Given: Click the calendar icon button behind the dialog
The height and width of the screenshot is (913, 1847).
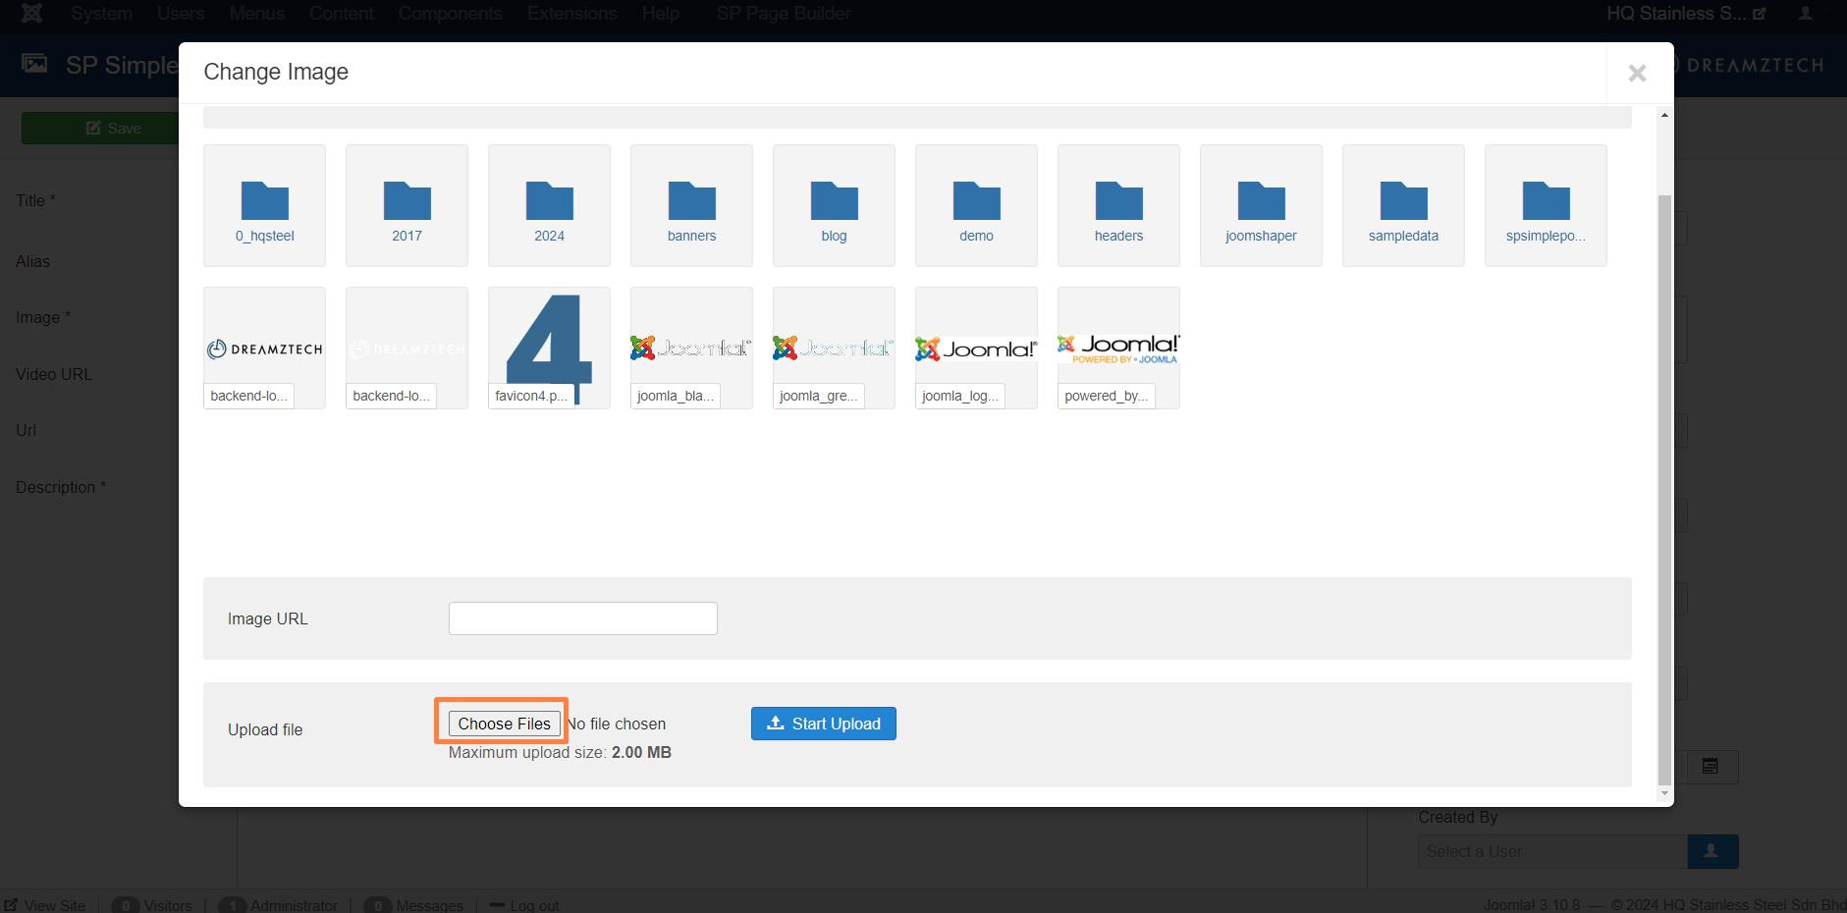Looking at the screenshot, I should click(x=1710, y=767).
